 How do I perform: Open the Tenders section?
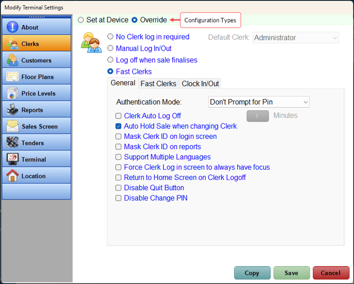[36, 143]
